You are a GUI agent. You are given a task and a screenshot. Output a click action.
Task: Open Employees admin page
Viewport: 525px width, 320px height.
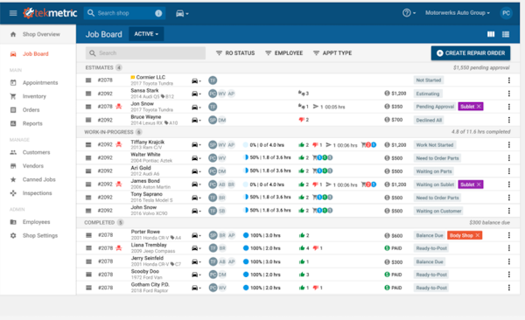coord(36,222)
